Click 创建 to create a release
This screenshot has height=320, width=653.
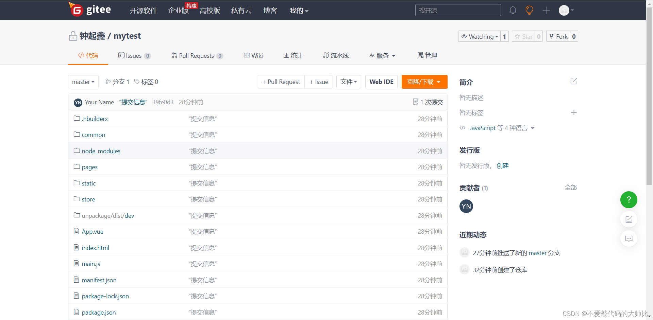(502, 165)
